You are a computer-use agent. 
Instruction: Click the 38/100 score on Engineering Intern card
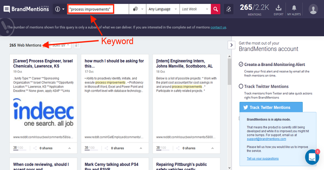coord(161,148)
